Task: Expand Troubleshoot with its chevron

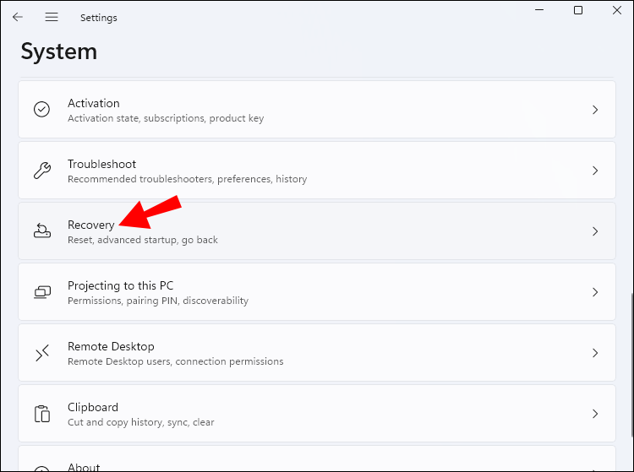Action: pos(595,171)
